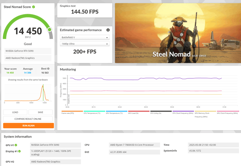This screenshot has width=241, height=166.
Task: Open the Battlefield V game dropdown
Action: point(85,37)
